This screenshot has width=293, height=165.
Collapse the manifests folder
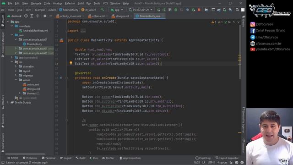coord(12,26)
